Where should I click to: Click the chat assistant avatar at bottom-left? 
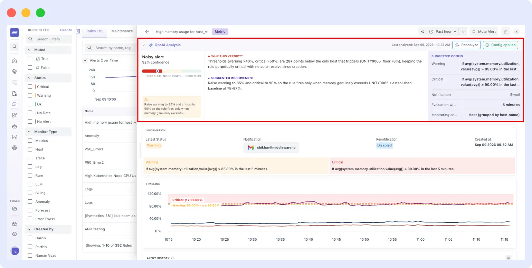(15, 251)
